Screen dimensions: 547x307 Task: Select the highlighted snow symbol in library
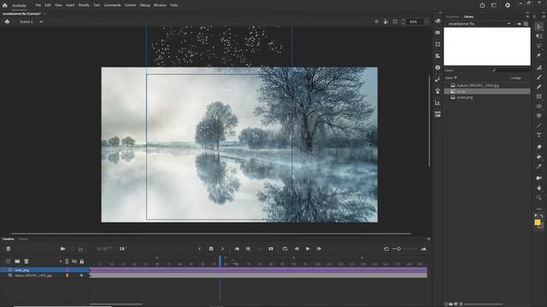(x=487, y=91)
